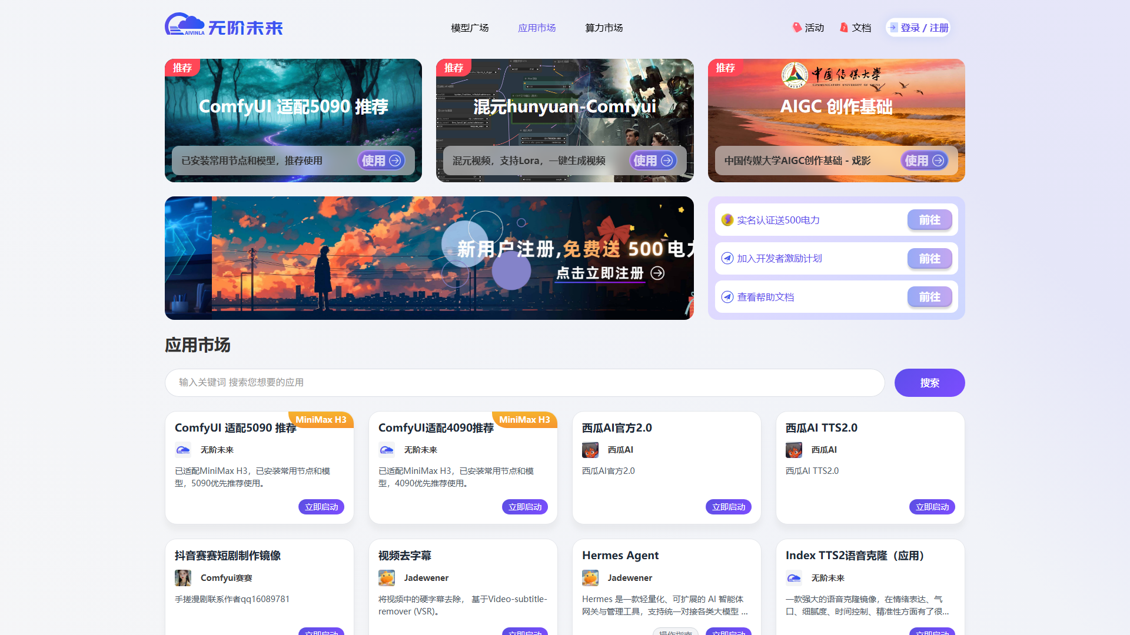Open the Index TTS2语音克隆（应用） card title
1130x635 pixels.
(x=855, y=556)
